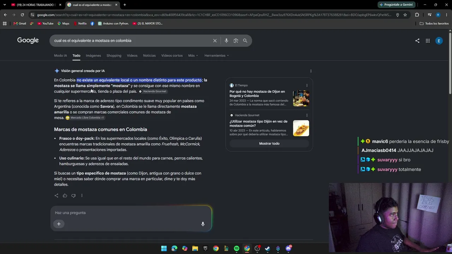Open Steam from the taskbar
The image size is (452, 254).
coord(268,248)
